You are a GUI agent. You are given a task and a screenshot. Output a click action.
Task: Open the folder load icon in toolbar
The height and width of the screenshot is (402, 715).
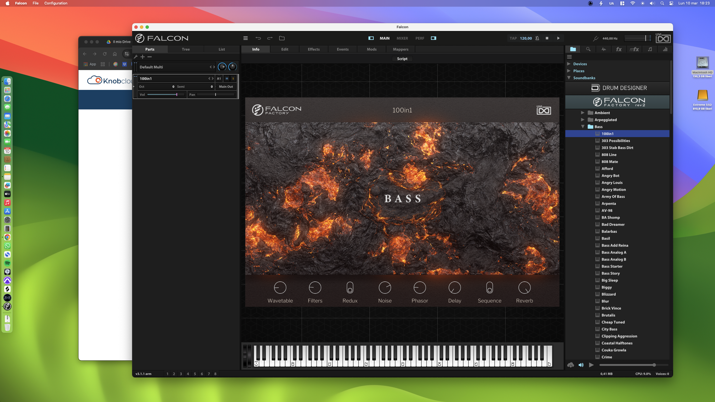coord(282,38)
